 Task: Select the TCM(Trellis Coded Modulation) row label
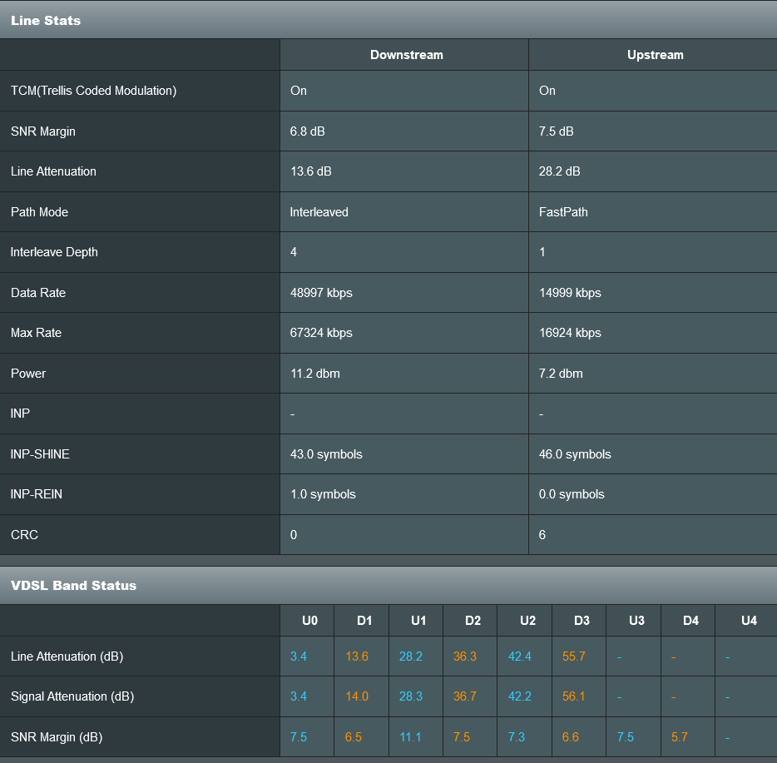pos(93,91)
